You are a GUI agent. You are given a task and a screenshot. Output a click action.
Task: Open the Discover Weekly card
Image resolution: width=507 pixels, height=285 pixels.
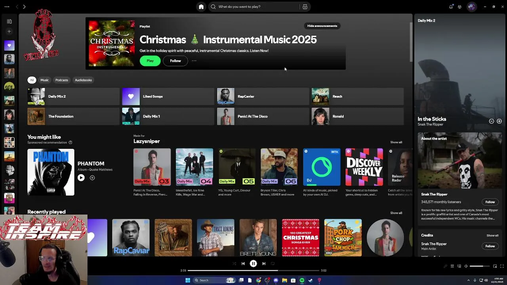(364, 173)
